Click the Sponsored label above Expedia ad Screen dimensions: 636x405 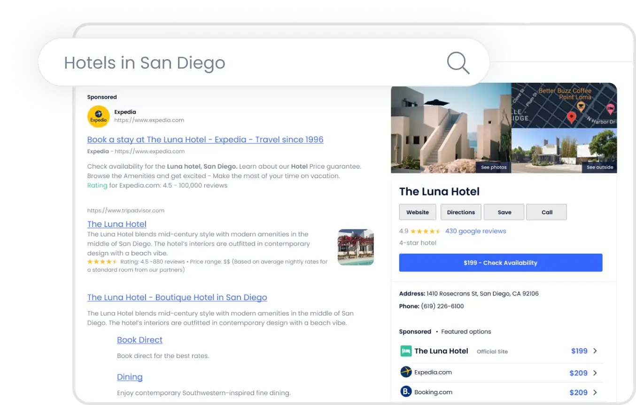tap(102, 97)
